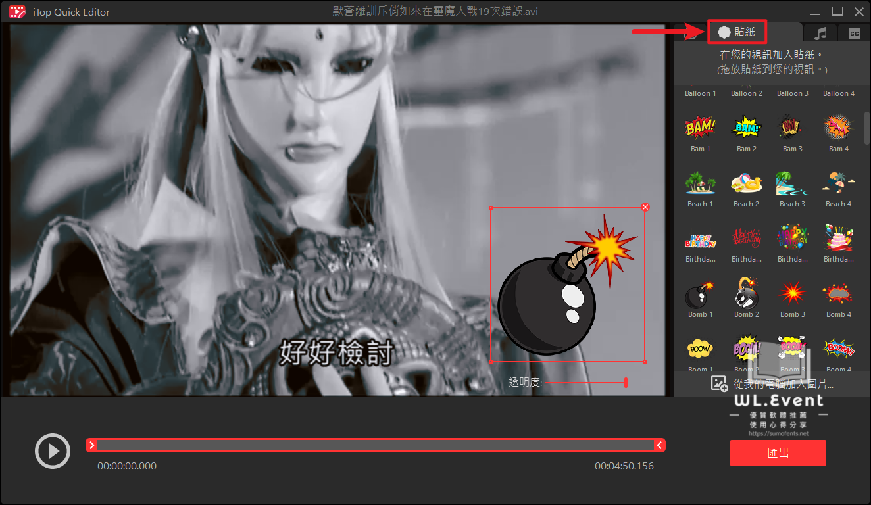Viewport: 871px width, 505px height.
Task: Click the left trim handle on timeline
Action: coord(92,445)
